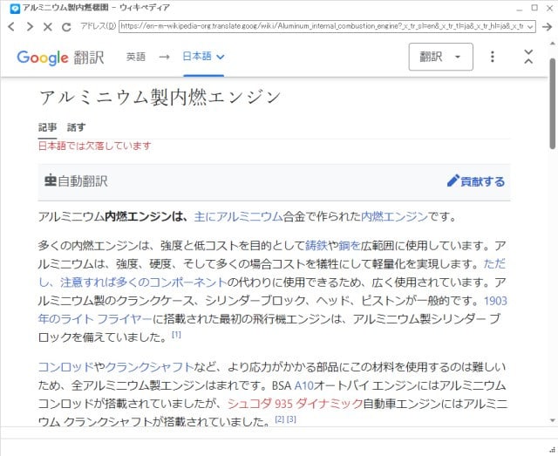The image size is (558, 456).
Task: Click the vertical scrollbar thumb
Action: [x=552, y=103]
